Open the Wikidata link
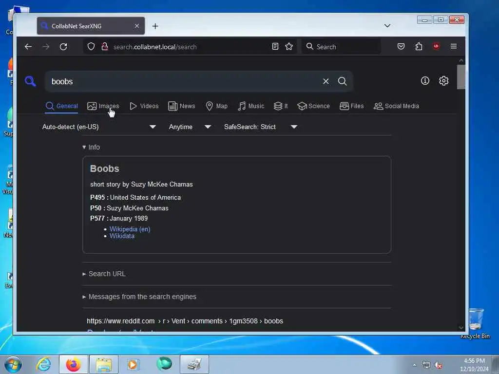 [122, 236]
